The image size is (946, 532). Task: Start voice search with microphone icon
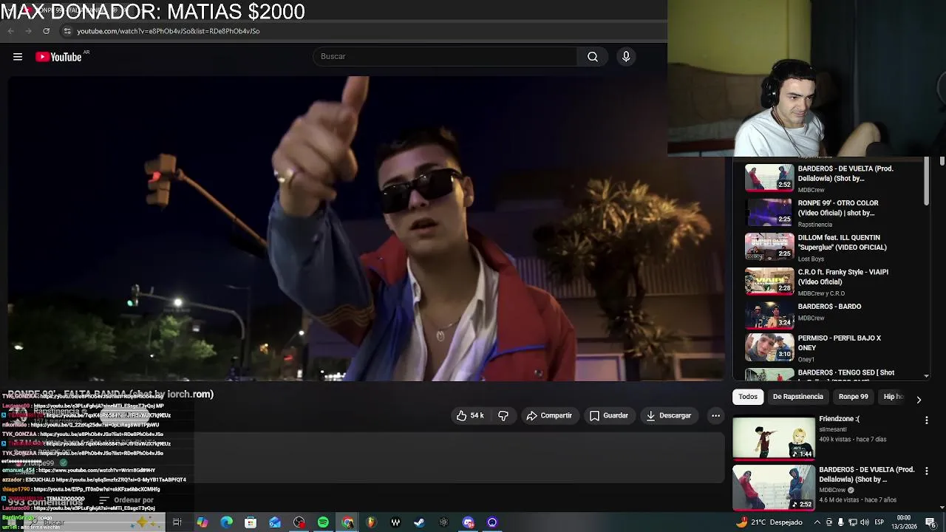tap(626, 57)
